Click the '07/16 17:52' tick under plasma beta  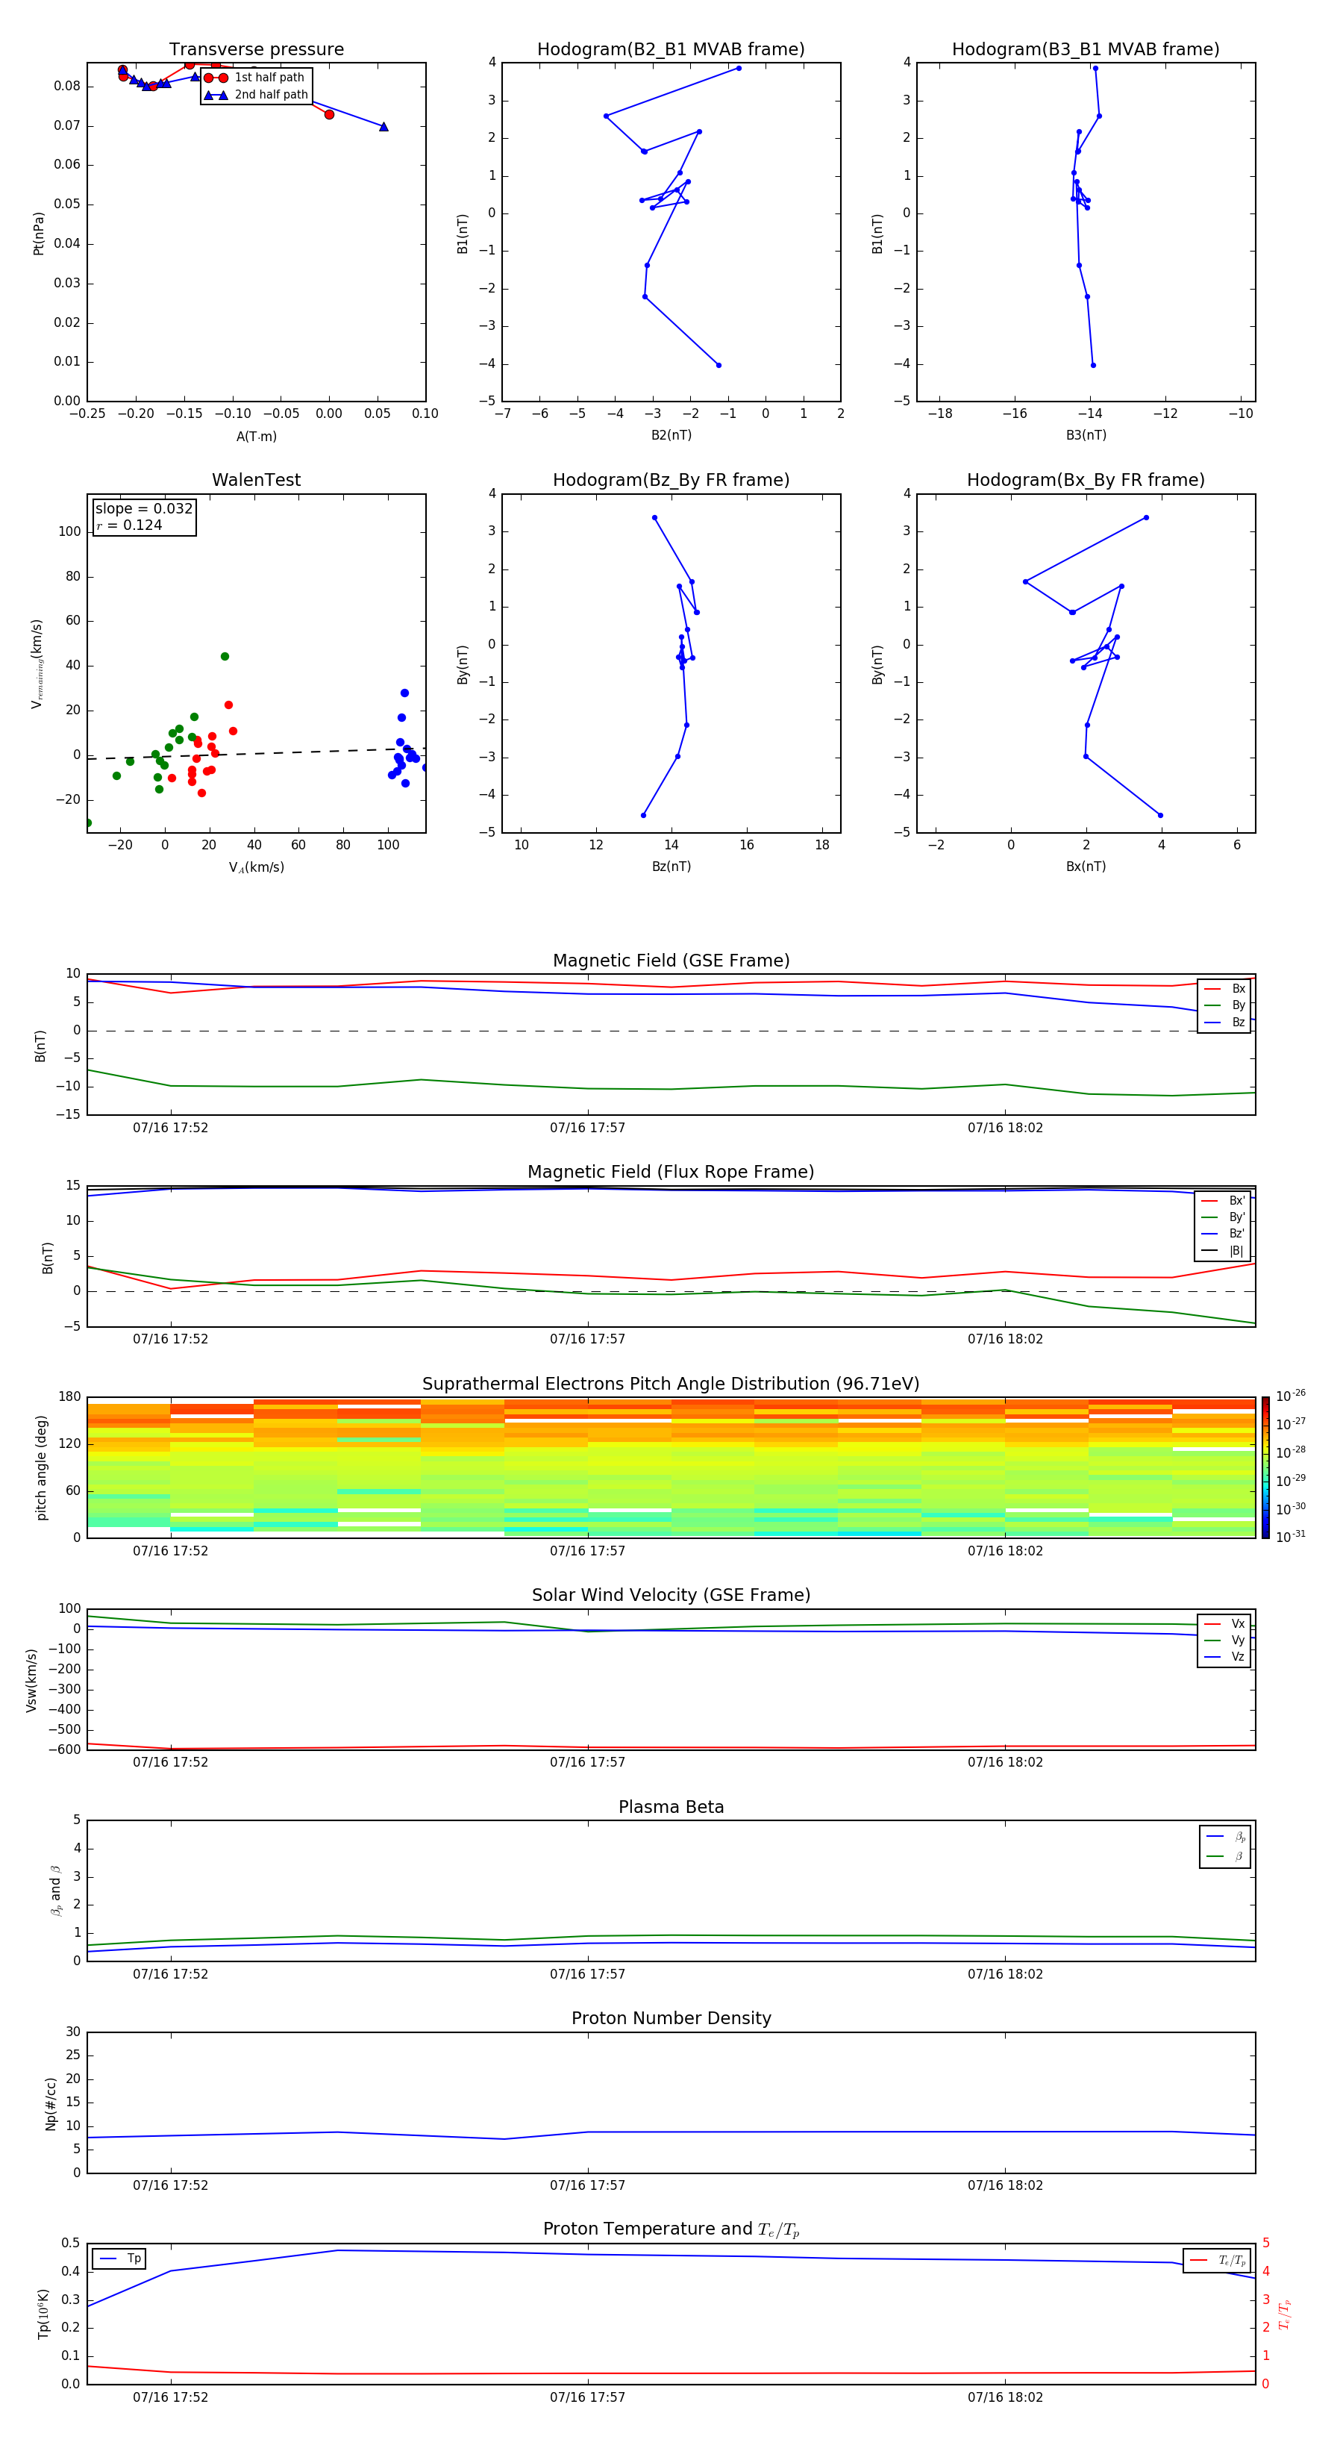click(x=170, y=1974)
